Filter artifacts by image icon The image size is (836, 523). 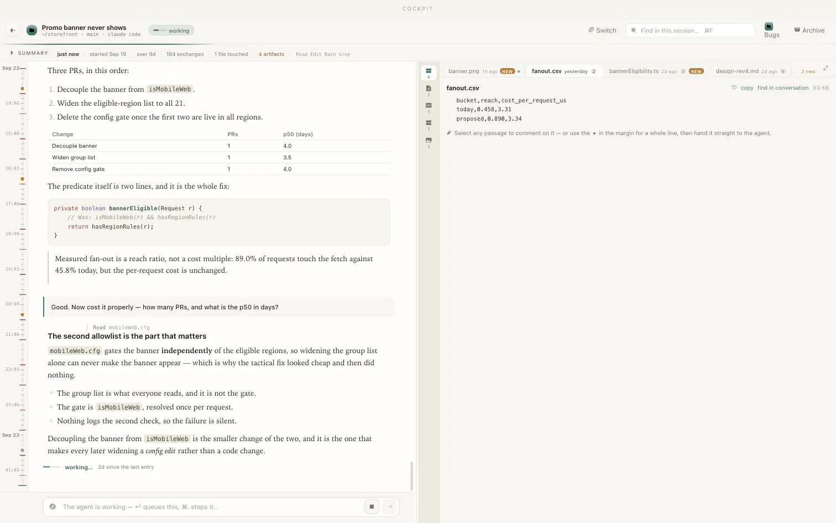pos(429,143)
